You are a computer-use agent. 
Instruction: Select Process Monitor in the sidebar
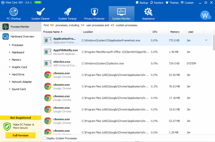pos(20,27)
